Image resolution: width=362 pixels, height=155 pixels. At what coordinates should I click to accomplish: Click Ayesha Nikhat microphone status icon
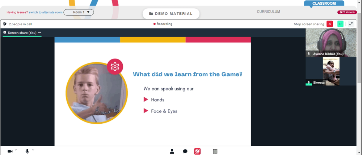[309, 54]
